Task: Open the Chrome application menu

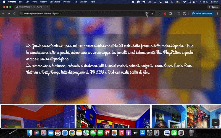Action: coord(12,2)
